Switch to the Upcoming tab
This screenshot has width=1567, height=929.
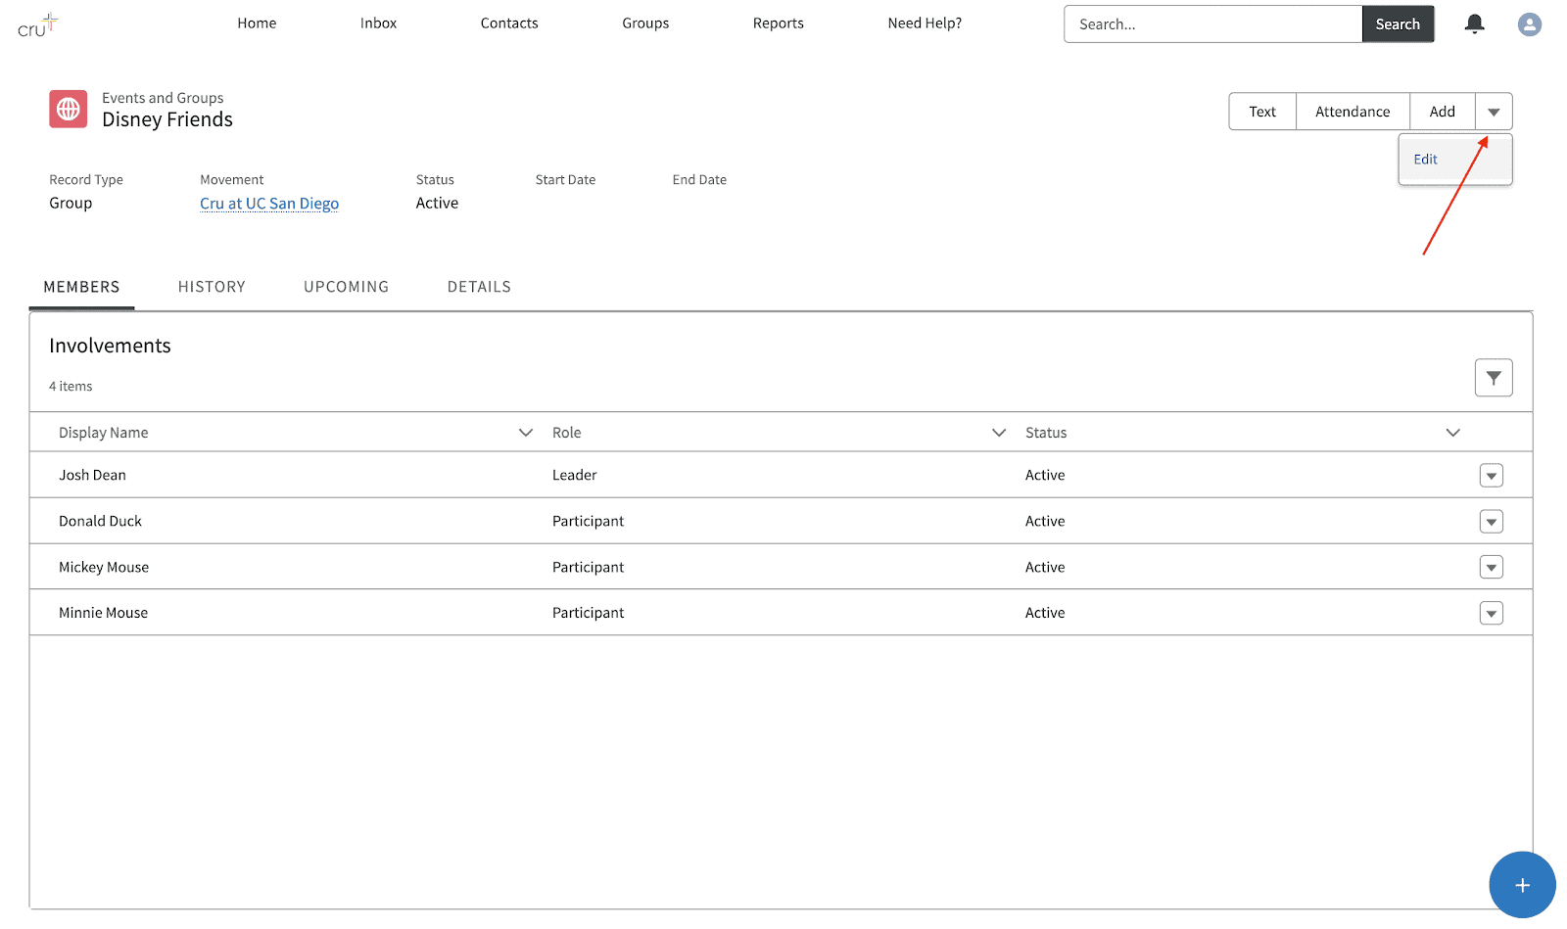(x=346, y=287)
